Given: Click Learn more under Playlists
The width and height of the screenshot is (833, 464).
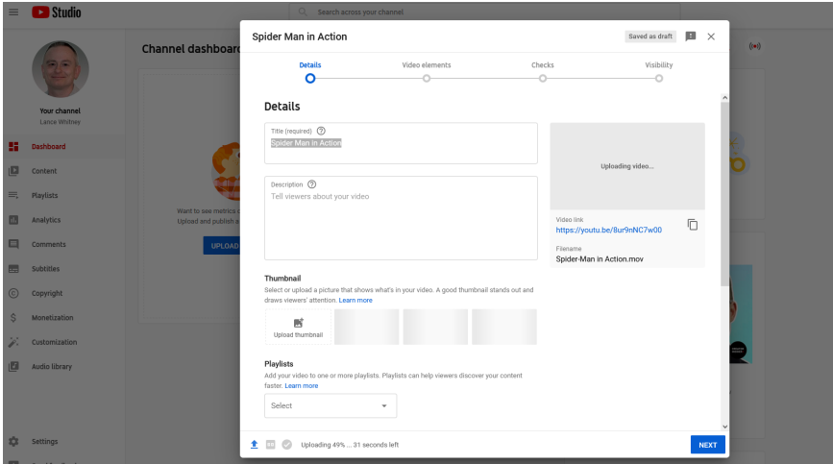Looking at the screenshot, I should click(302, 386).
